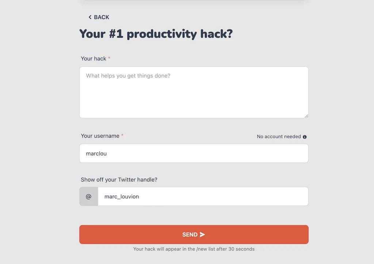Viewport: 374px width, 264px height.
Task: Click the 'Your hack' field label
Action: pos(93,58)
